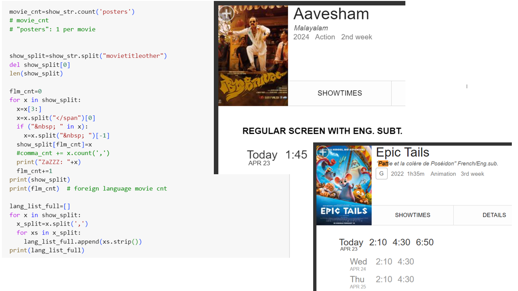Click the plus icon on Epic Tails poster
The width and height of the screenshot is (518, 291).
click(324, 153)
